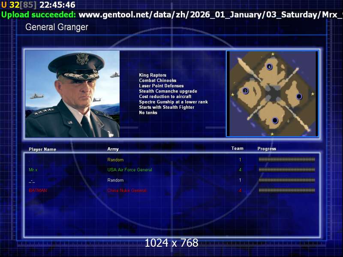This screenshot has width=343, height=257.
Task: Click the unnumbered start marker on minimap's right side
Action: [299, 96]
